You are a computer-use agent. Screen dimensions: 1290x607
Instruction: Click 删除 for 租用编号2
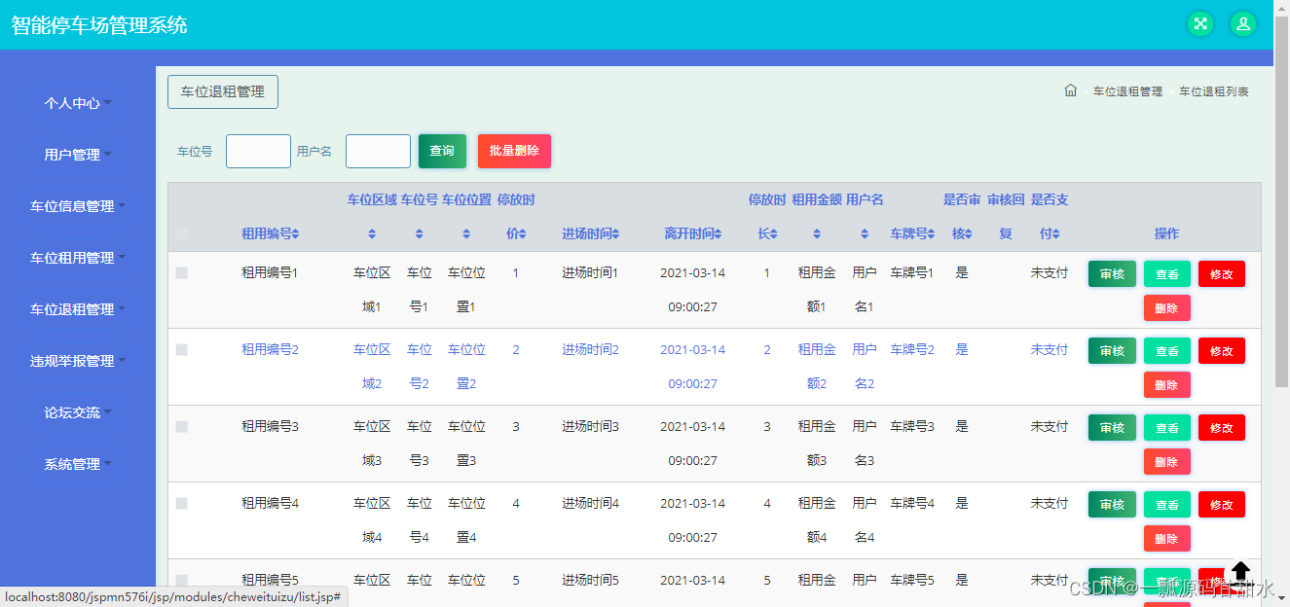pos(1167,385)
